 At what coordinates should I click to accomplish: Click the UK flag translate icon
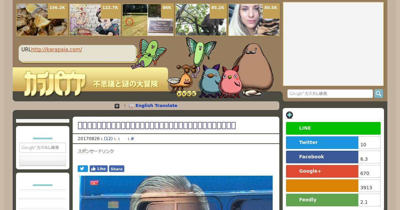pyautogui.click(x=131, y=106)
